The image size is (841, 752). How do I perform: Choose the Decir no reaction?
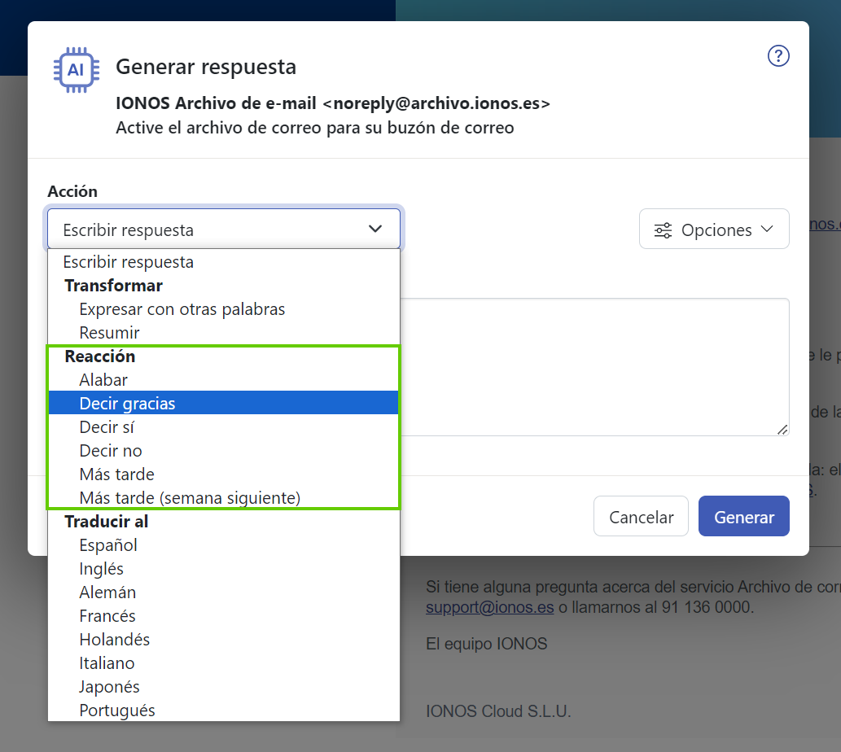(224, 451)
